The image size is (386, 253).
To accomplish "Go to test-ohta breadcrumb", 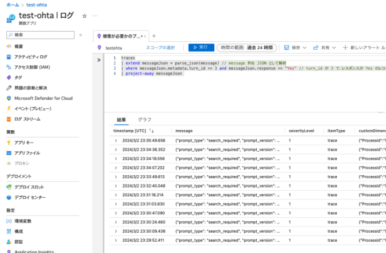I will [x=36, y=5].
